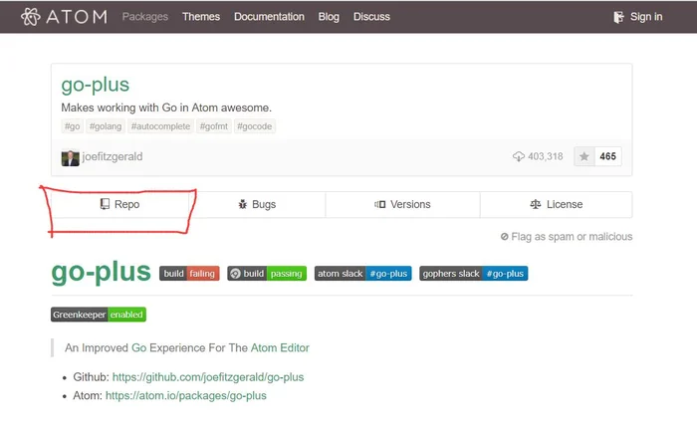Click the Repo book icon
The image size is (697, 431).
(x=105, y=204)
